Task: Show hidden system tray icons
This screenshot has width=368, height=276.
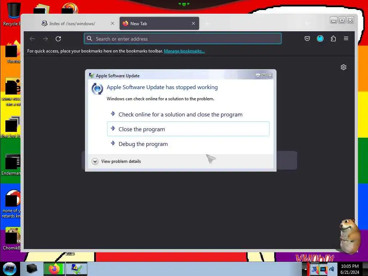Action: [305, 269]
